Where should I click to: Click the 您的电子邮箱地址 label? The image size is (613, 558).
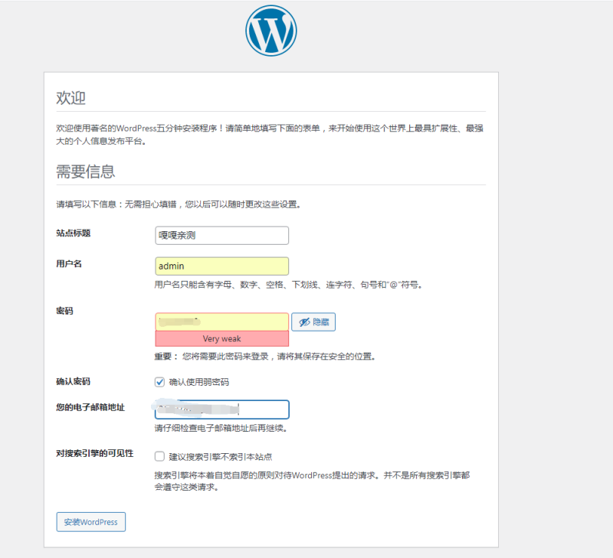(x=90, y=407)
